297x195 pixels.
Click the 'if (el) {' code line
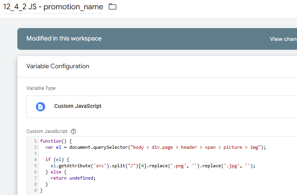tap(56, 160)
